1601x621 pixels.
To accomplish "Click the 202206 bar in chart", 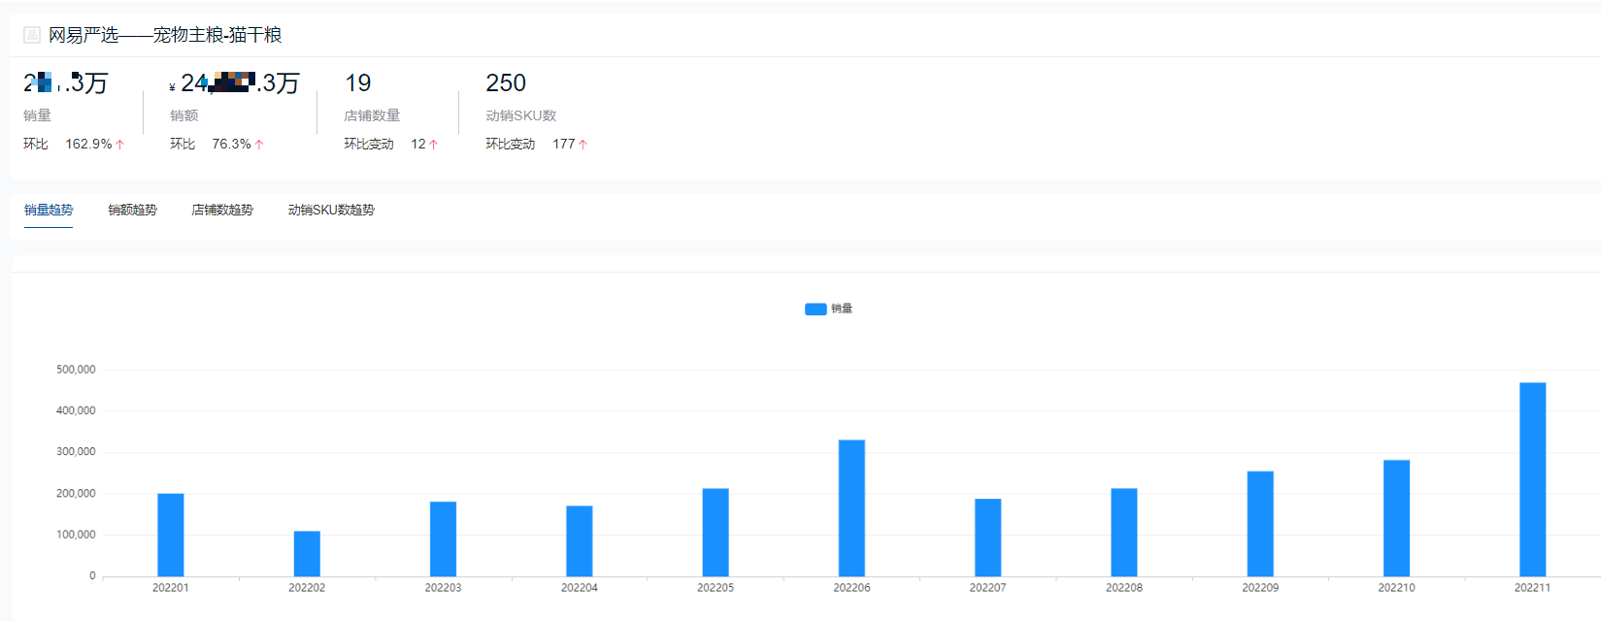I will pos(851,507).
